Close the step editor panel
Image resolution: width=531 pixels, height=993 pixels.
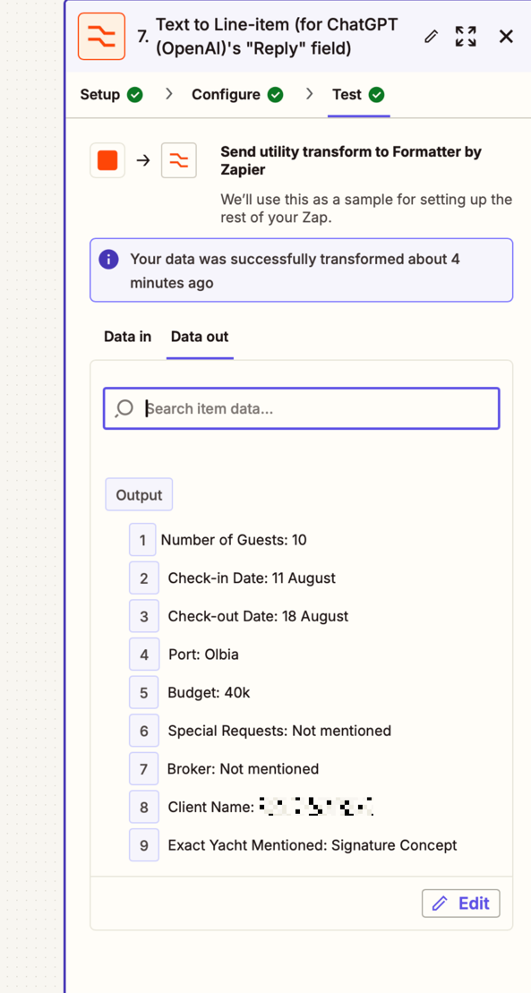[x=506, y=36]
